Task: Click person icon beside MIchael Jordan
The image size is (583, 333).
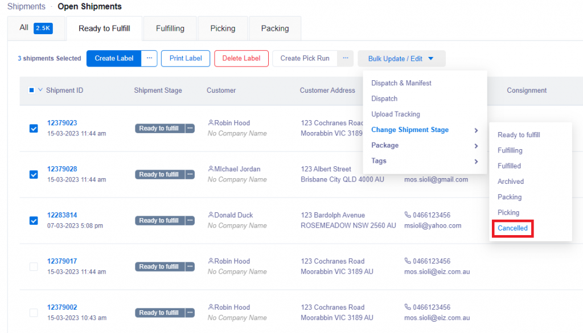Action: coord(211,168)
